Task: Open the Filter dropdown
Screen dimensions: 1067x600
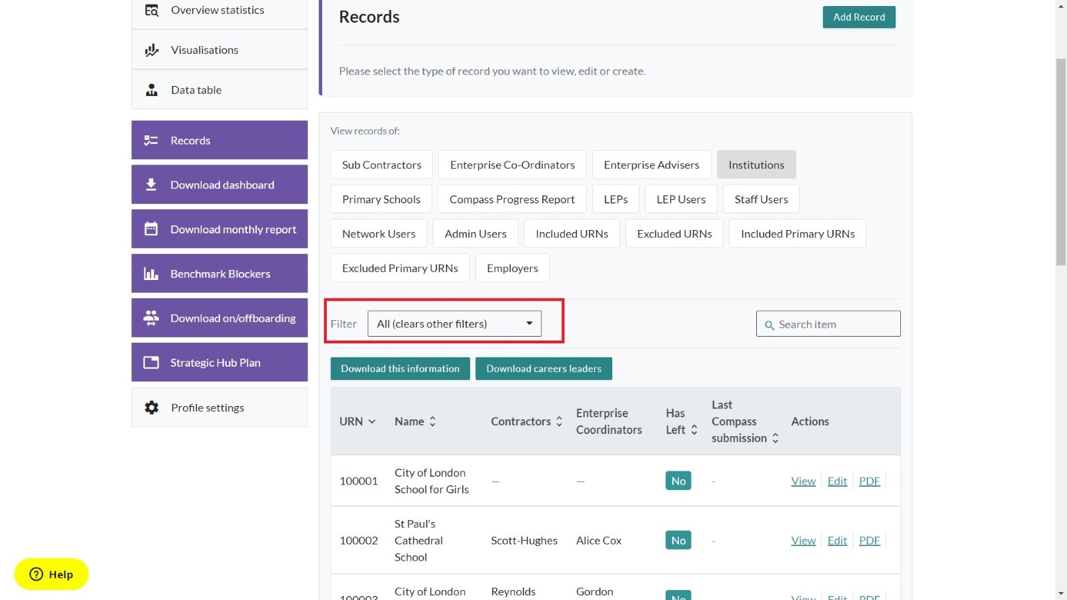Action: pos(454,324)
